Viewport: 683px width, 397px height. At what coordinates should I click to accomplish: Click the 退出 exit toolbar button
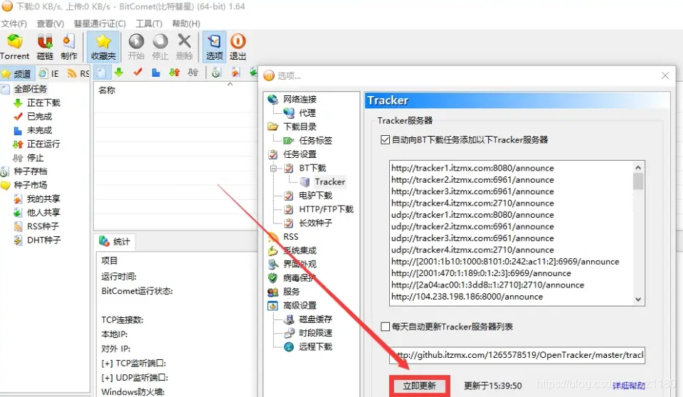238,47
